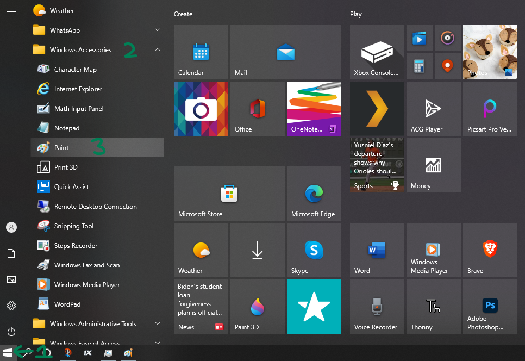Open Steps Recorder
The width and height of the screenshot is (525, 361).
[x=97, y=246]
